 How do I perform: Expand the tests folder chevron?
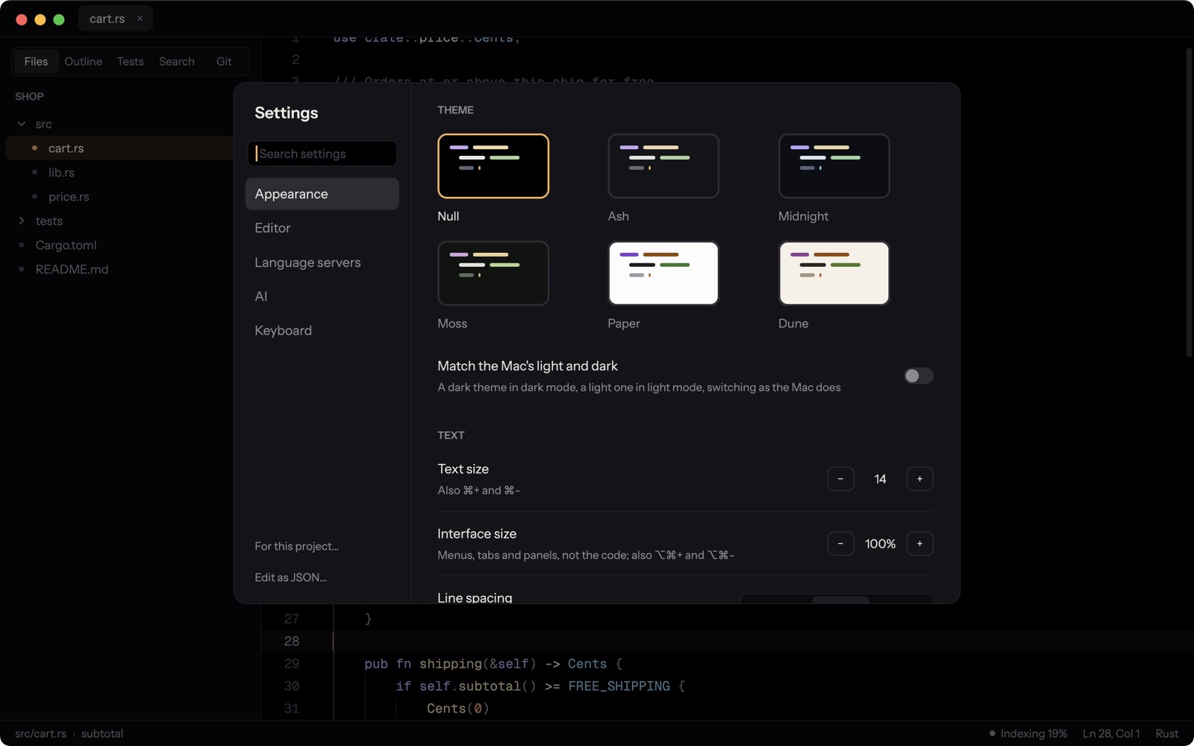(x=22, y=221)
